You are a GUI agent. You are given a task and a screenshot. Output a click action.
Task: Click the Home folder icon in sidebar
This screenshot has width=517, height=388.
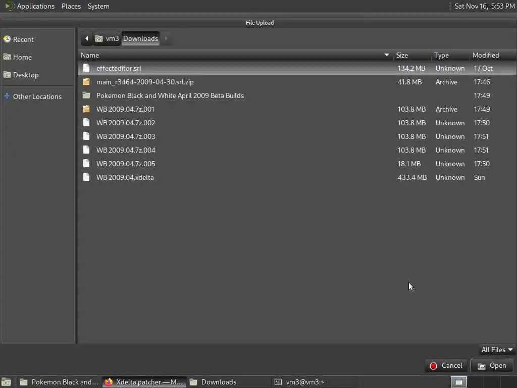pyautogui.click(x=7, y=57)
